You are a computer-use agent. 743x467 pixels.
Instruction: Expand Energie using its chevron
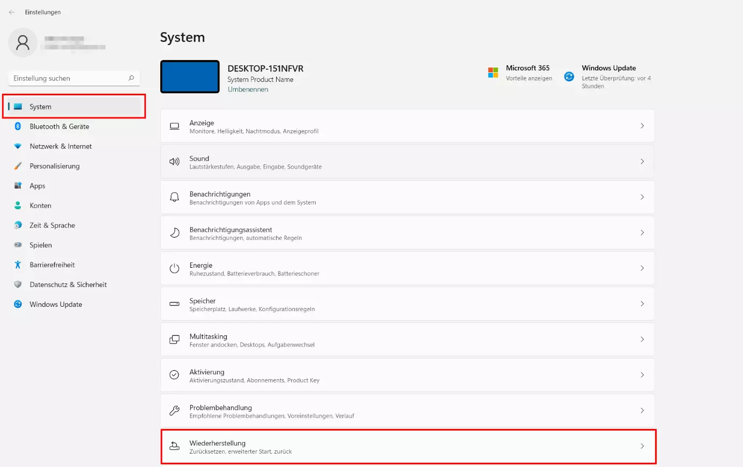click(642, 268)
